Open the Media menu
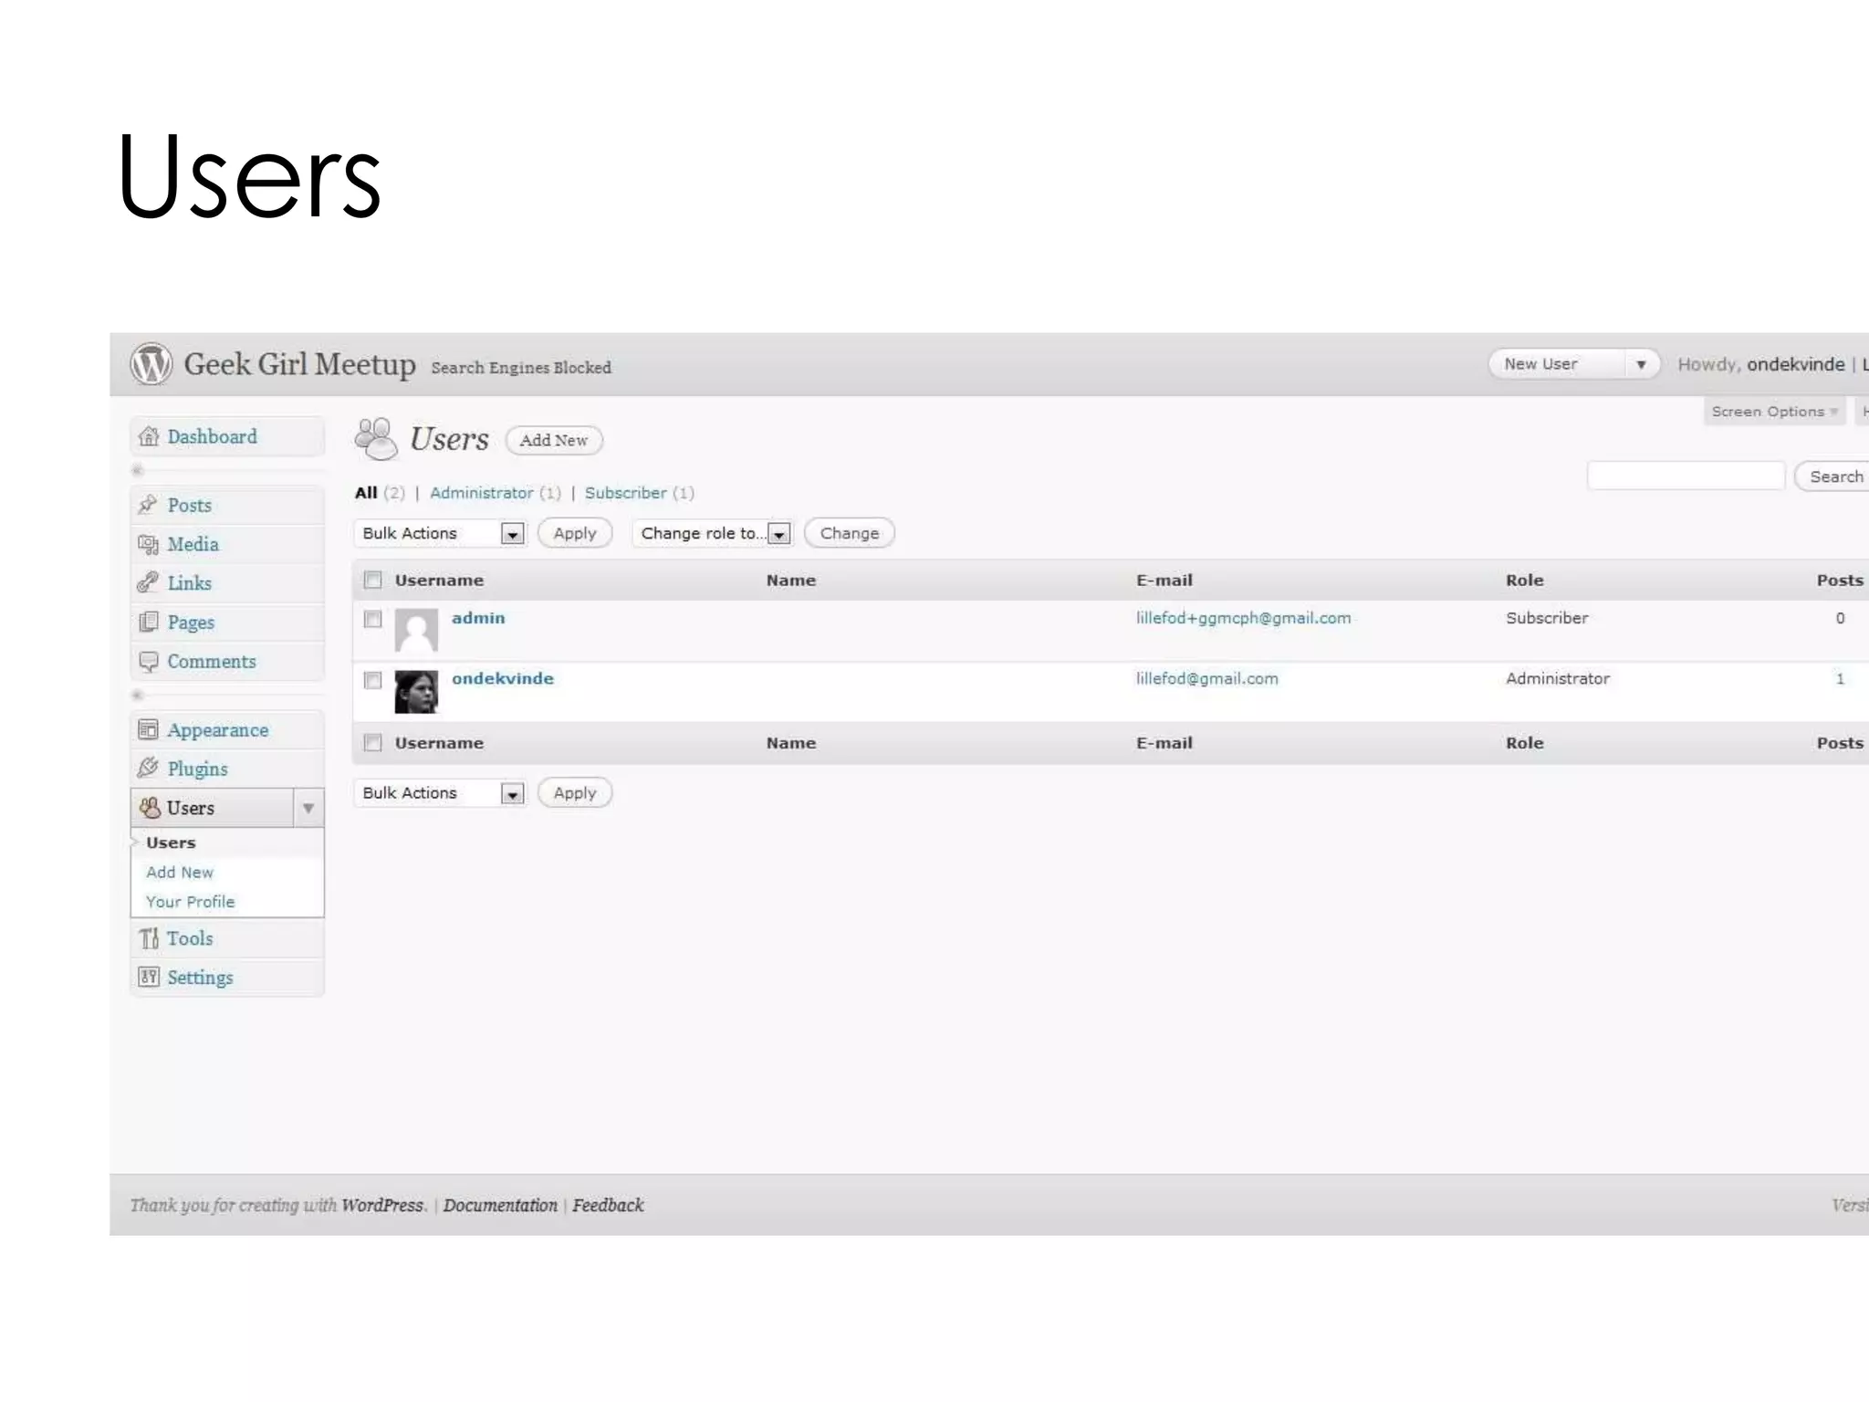Viewport: 1869px width, 1402px height. point(193,544)
